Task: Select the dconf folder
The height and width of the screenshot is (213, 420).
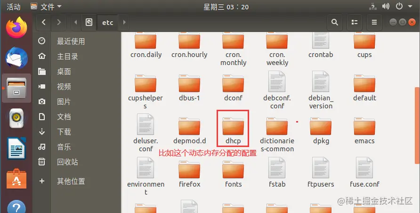Action: coord(233,88)
